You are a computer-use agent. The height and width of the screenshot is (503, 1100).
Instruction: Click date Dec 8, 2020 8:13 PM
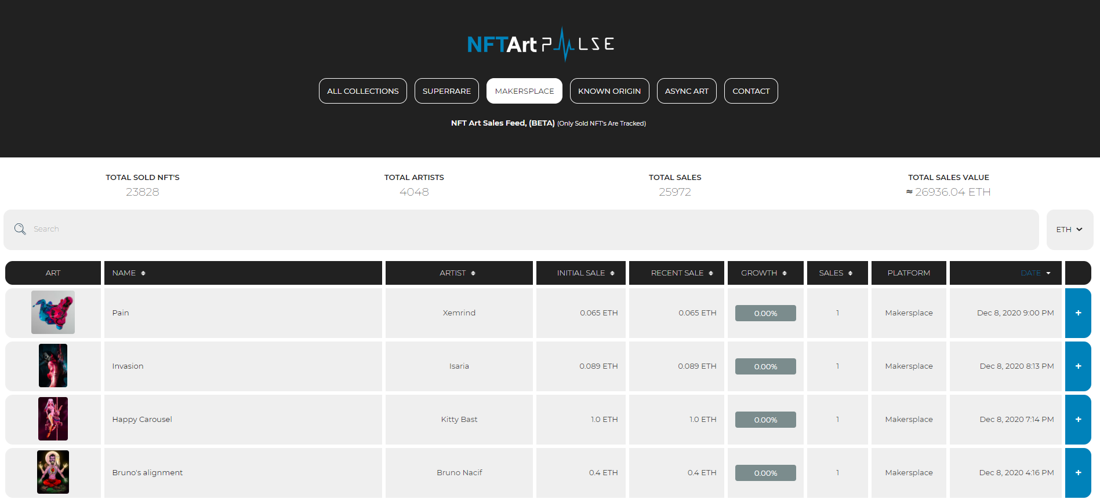coord(1016,366)
